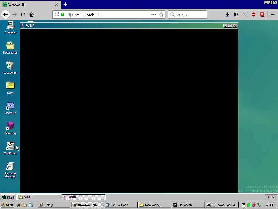Launch the Gameing shortcut
The image size is (278, 209).
[10, 128]
